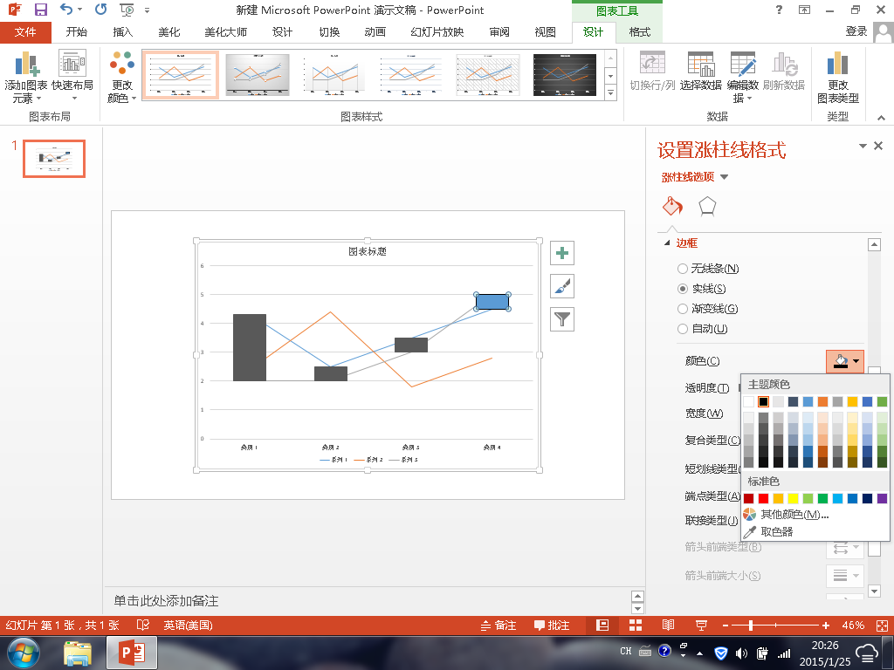
Task: Open 添加图表元素 chart element menu
Action: click(x=25, y=78)
